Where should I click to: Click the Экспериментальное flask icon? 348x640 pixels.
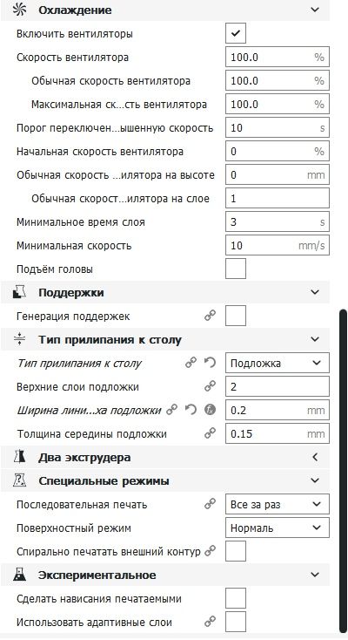(19, 575)
